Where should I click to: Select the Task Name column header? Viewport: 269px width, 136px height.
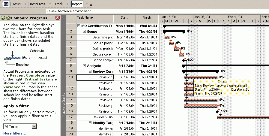[95, 19]
